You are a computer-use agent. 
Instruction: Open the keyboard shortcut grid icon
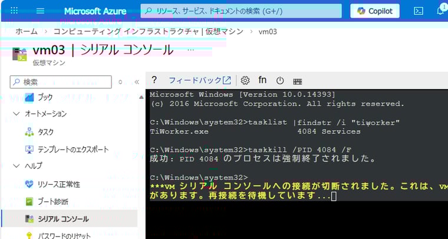[x=298, y=82]
